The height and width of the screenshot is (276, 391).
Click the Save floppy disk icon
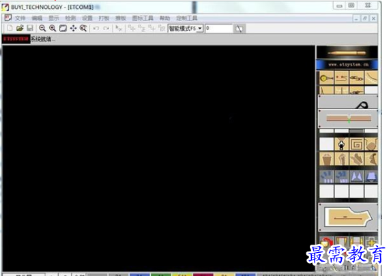30,28
